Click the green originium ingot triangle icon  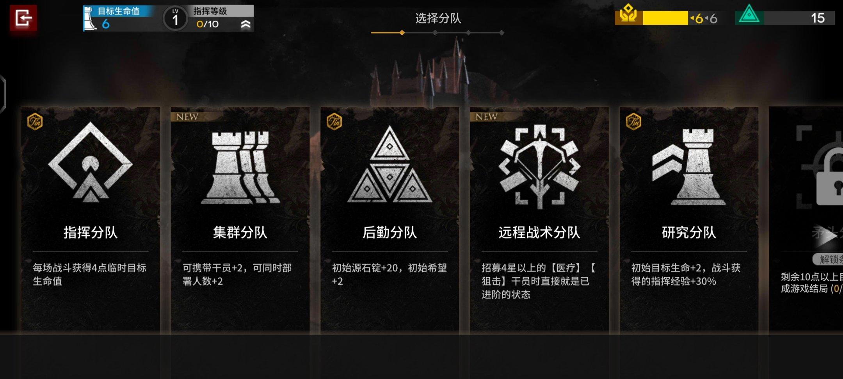click(x=749, y=14)
